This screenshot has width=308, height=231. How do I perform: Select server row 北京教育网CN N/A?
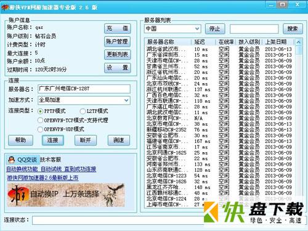(x=219, y=118)
